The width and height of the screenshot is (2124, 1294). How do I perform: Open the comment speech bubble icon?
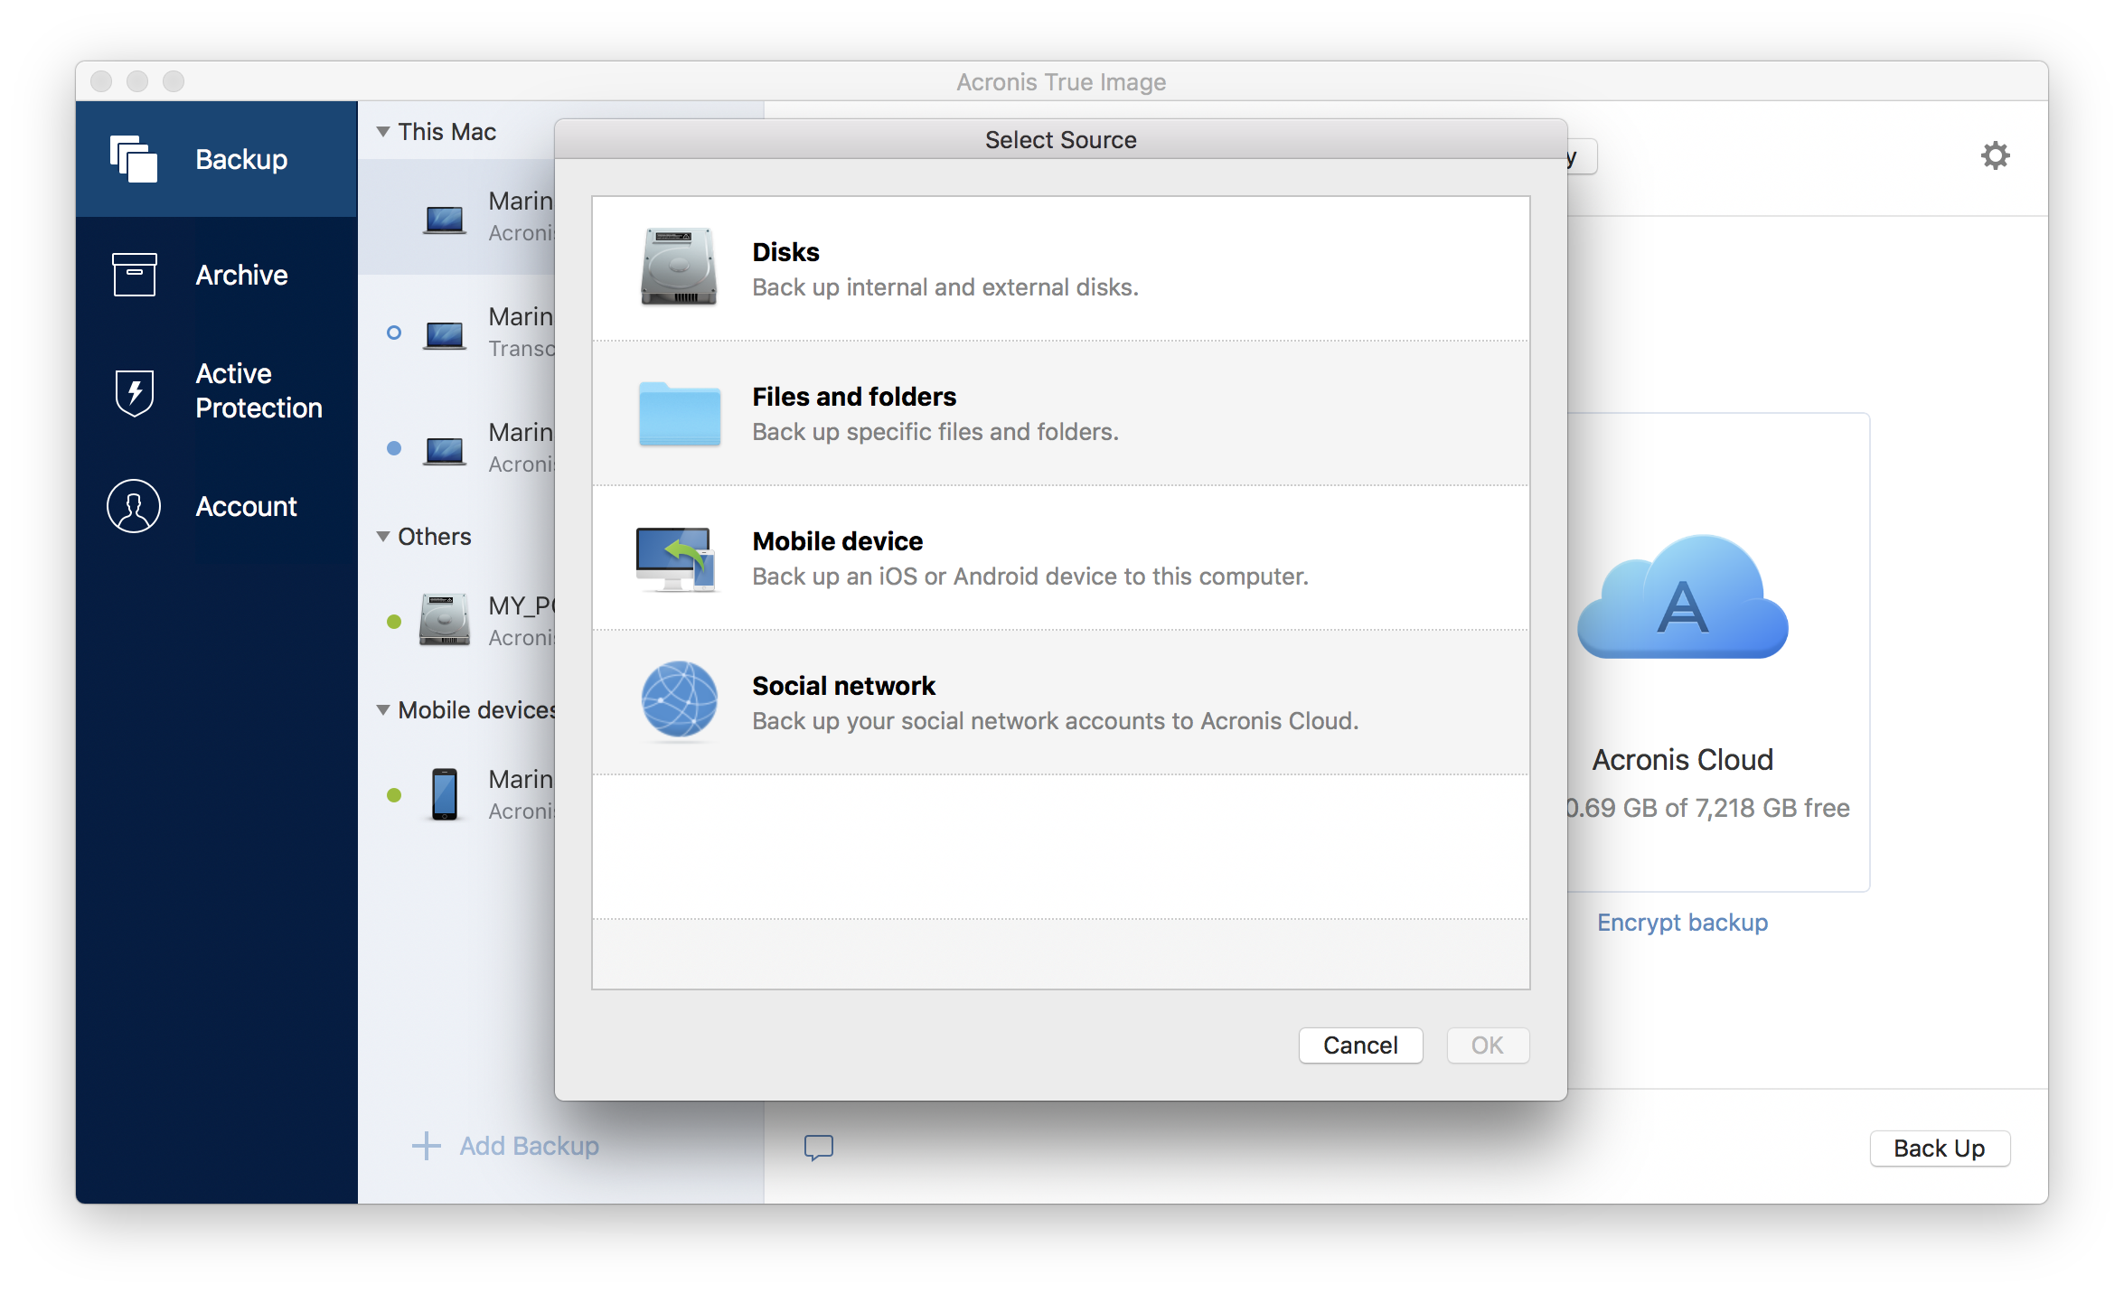point(819,1148)
